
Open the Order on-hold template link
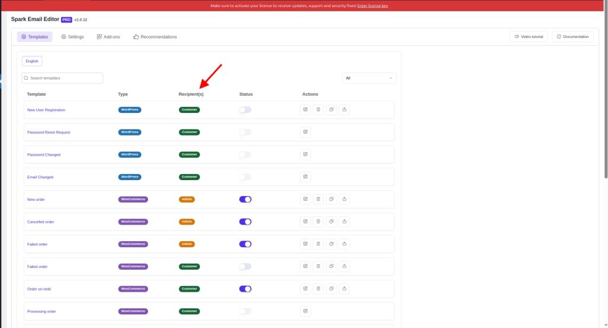39,289
